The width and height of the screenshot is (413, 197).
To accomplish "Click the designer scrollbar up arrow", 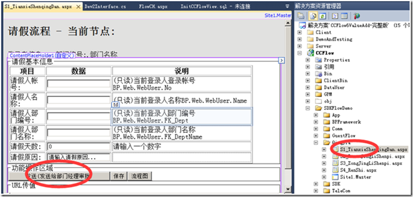I will (288, 23).
